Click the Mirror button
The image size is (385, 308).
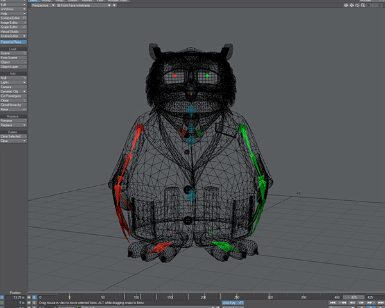pyautogui.click(x=13, y=109)
